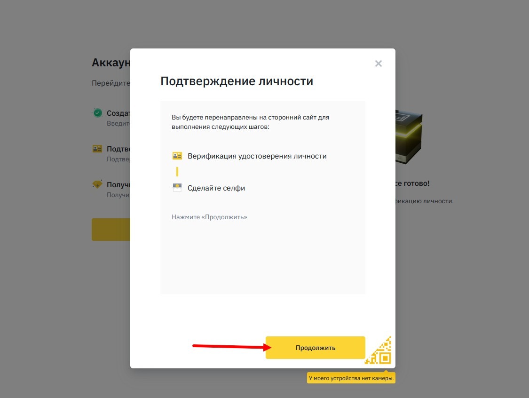Click the glowing box illustration
The image size is (529, 398).
click(x=408, y=139)
